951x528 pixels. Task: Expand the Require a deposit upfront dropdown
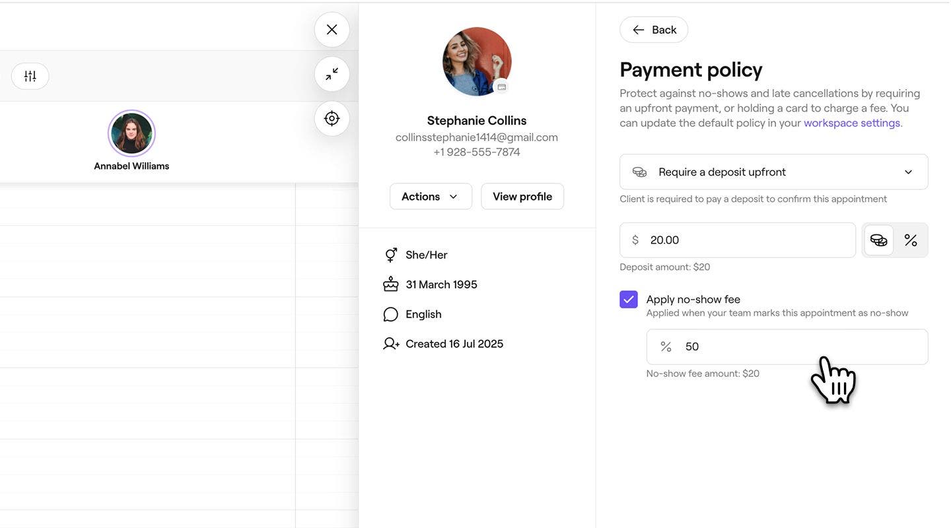[773, 172]
